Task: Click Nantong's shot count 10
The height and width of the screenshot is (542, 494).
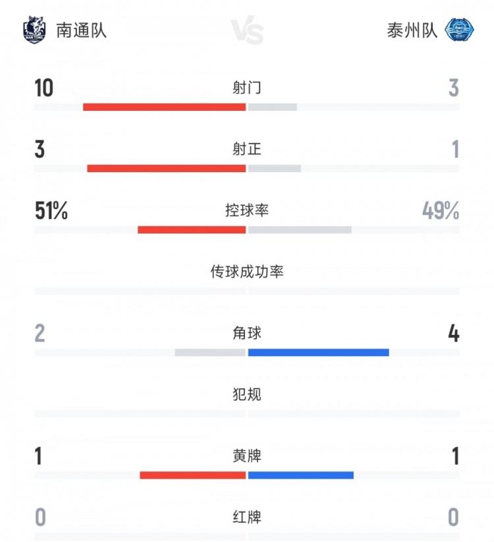Action: (x=44, y=88)
